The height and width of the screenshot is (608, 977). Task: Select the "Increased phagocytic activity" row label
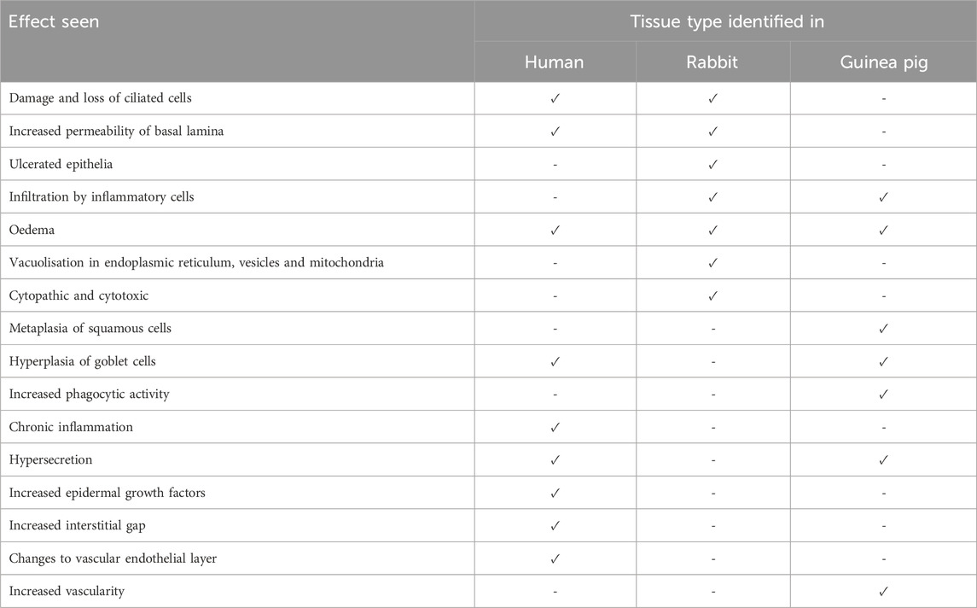89,395
